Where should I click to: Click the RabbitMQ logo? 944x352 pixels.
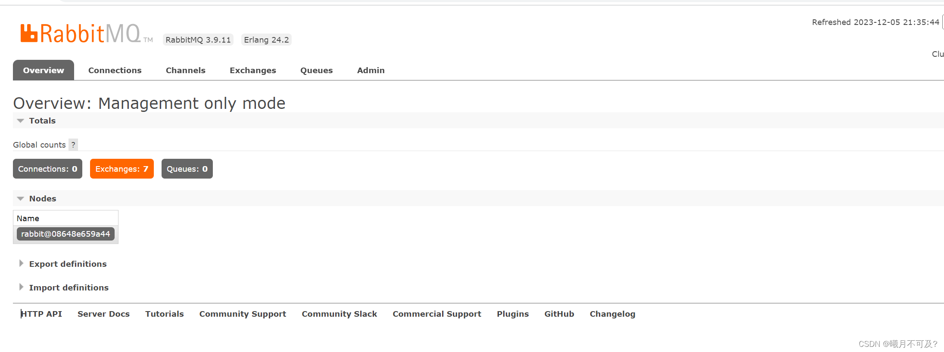[x=86, y=34]
